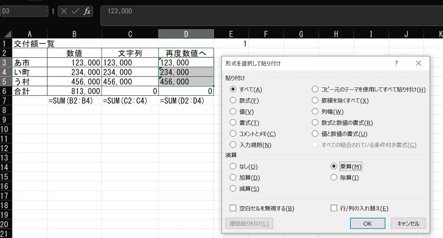Select row 1 header
The image size is (443, 238).
click(6, 43)
